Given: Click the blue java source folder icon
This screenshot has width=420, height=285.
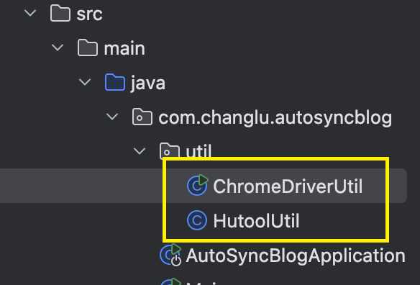Looking at the screenshot, I should pos(115,82).
